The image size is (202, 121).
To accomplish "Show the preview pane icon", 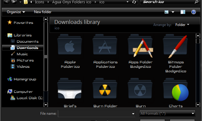I will [x=183, y=12].
